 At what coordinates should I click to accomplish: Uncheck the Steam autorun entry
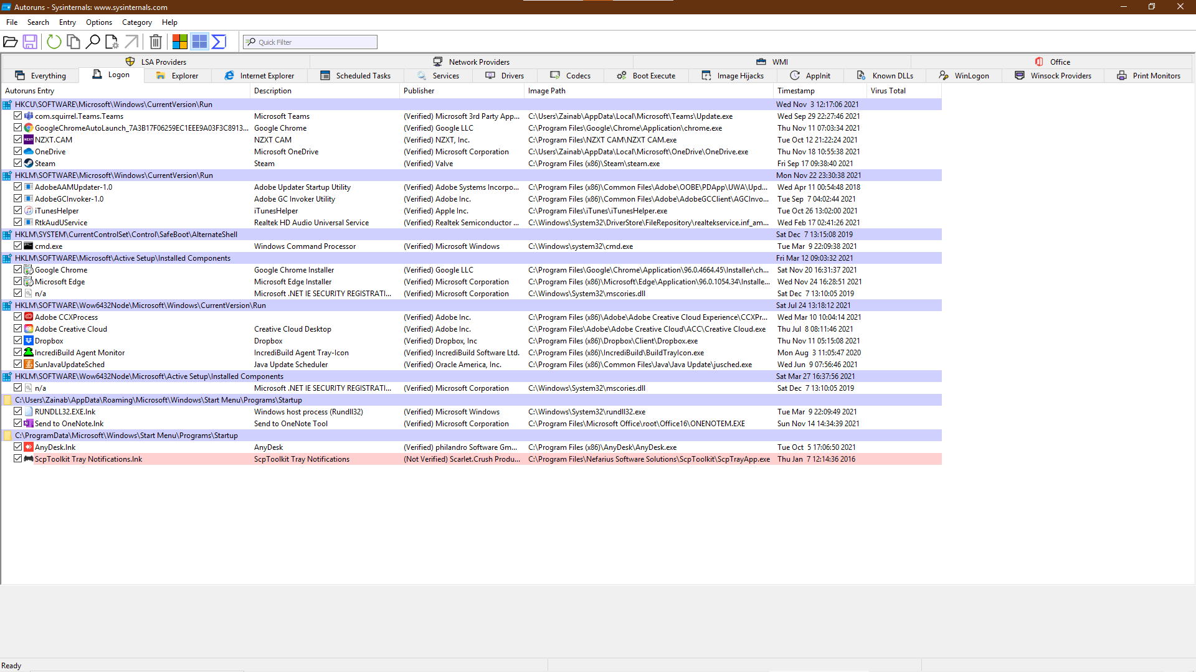(18, 163)
